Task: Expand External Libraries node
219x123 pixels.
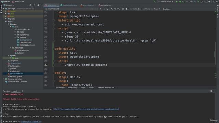Action: pos(3,79)
